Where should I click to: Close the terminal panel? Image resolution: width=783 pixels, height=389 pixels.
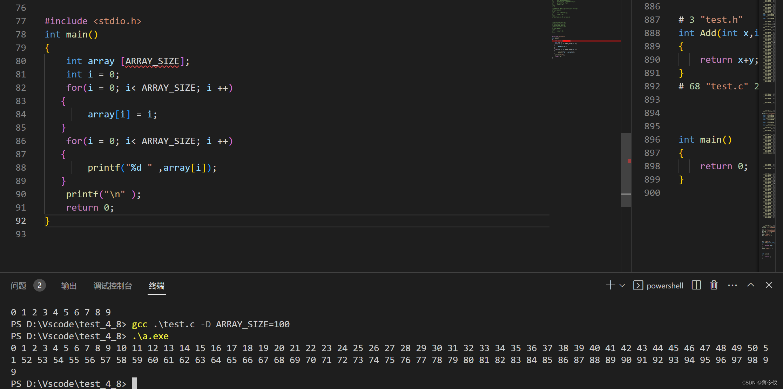(769, 285)
